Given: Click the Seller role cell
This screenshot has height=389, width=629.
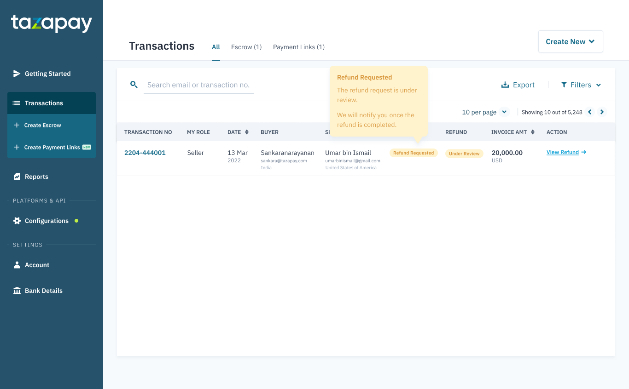Looking at the screenshot, I should [195, 153].
